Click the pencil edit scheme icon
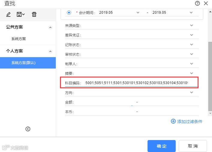The width and height of the screenshot is (212, 152). point(8,14)
